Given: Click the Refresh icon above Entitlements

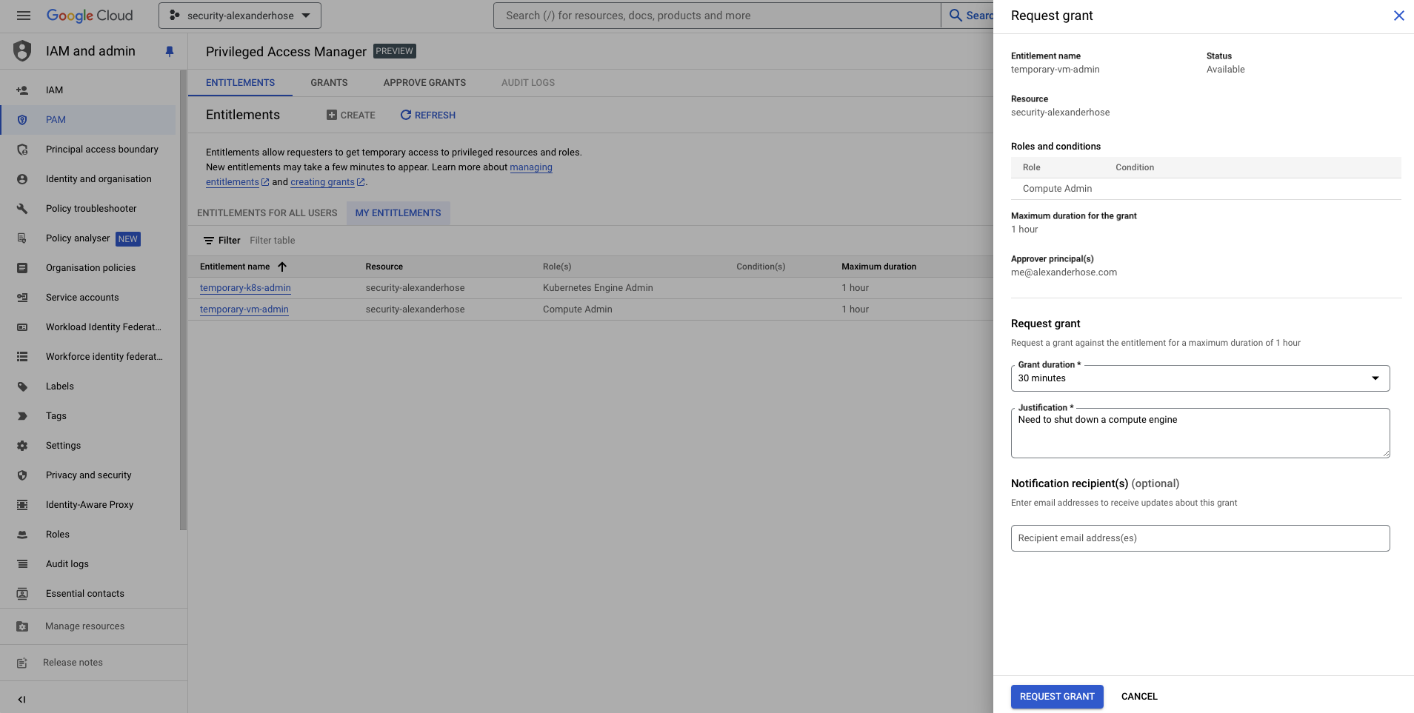Looking at the screenshot, I should (x=406, y=115).
